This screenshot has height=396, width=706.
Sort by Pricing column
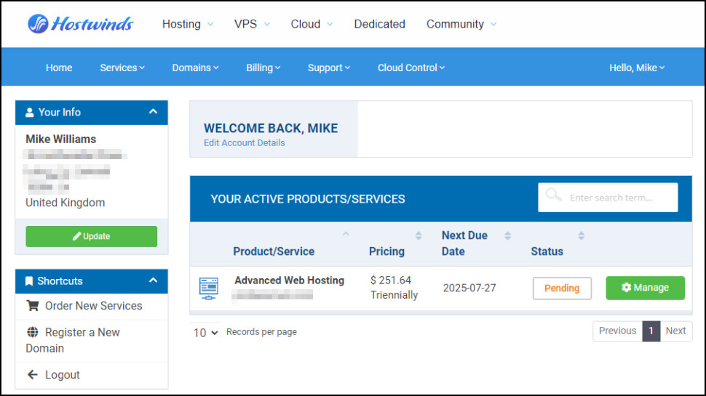pos(386,251)
